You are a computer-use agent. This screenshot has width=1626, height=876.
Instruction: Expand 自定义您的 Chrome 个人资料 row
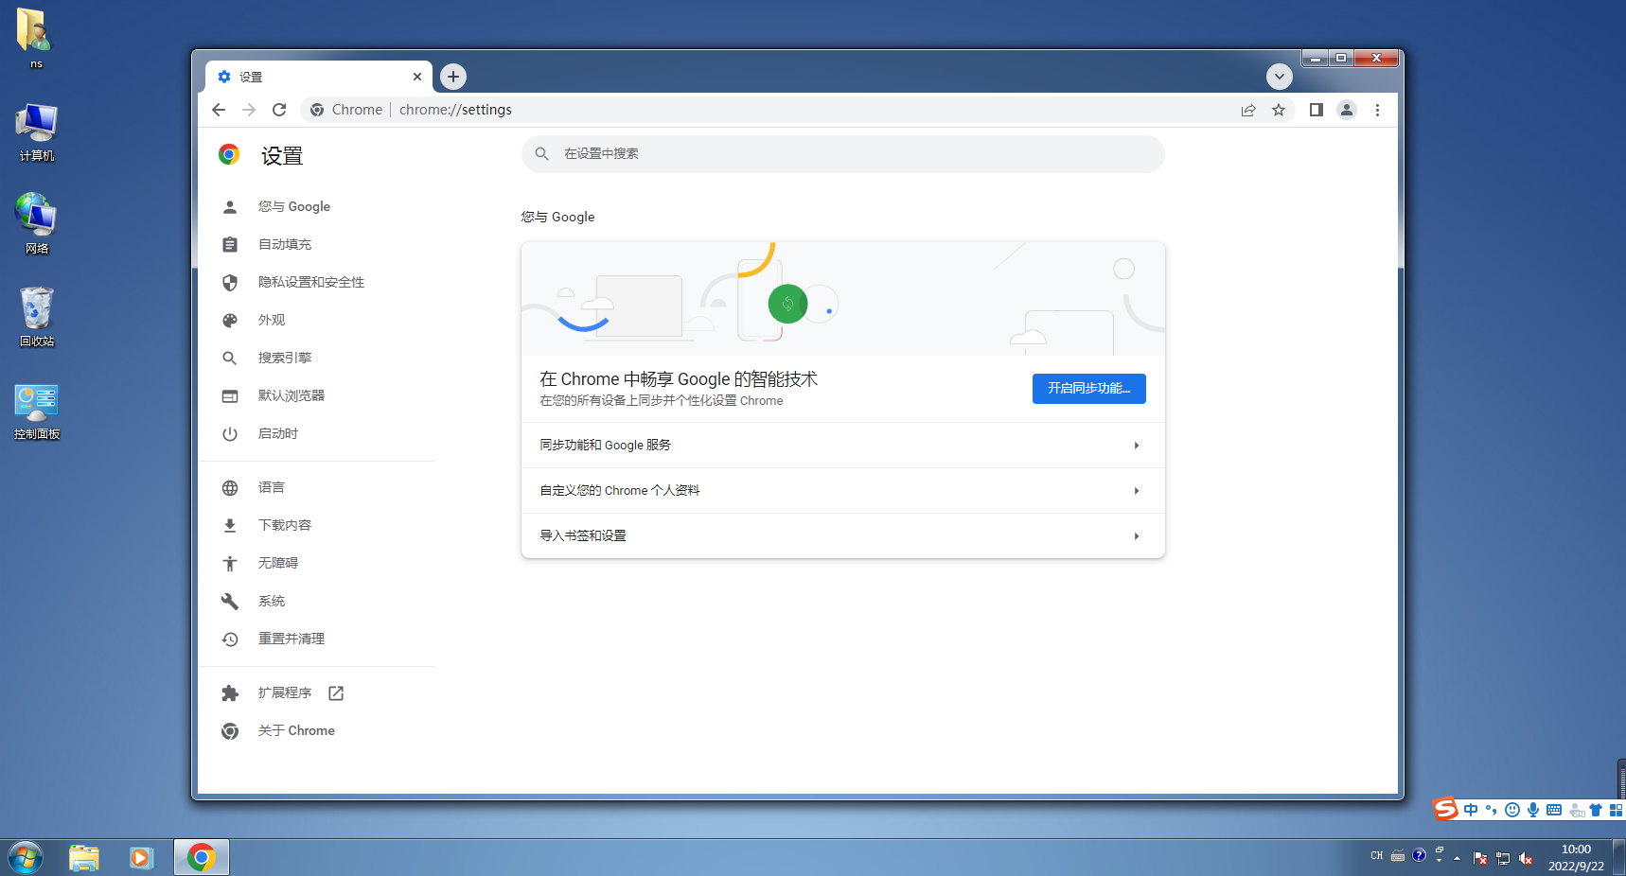(842, 491)
